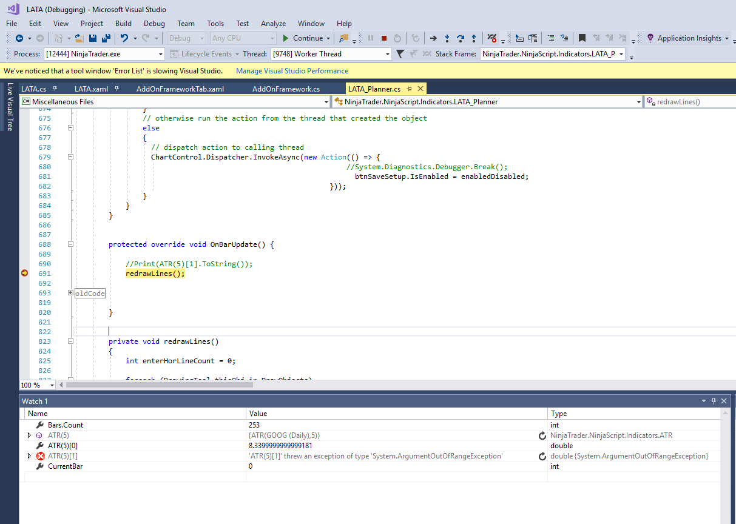Toggle auto-hide pin on Watch 1 panel
Viewport: 736px width, 524px height.
[714, 401]
